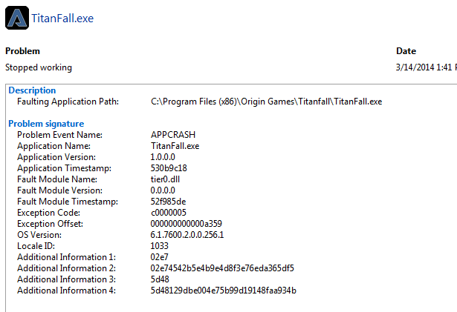457x312 pixels.
Task: Click the Additional Information 1 label
Action: [x=66, y=257]
